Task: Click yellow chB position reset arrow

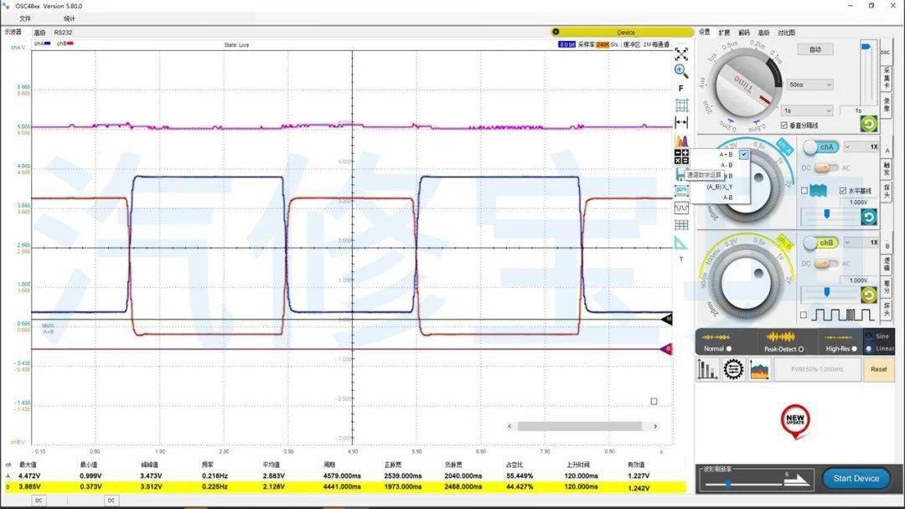Action: click(x=869, y=296)
